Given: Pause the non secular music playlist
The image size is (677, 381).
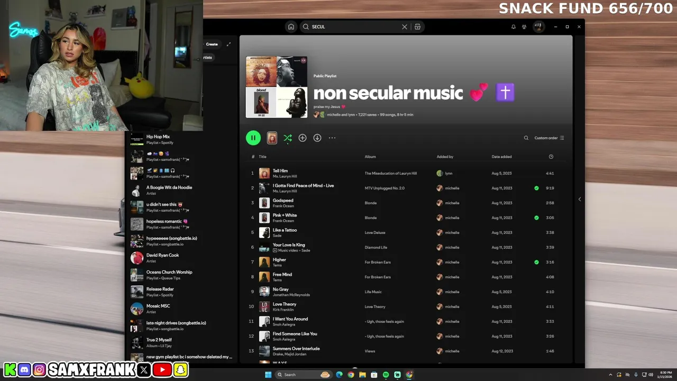Looking at the screenshot, I should coord(253,138).
